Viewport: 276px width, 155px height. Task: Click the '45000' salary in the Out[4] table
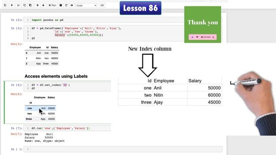pos(51,119)
